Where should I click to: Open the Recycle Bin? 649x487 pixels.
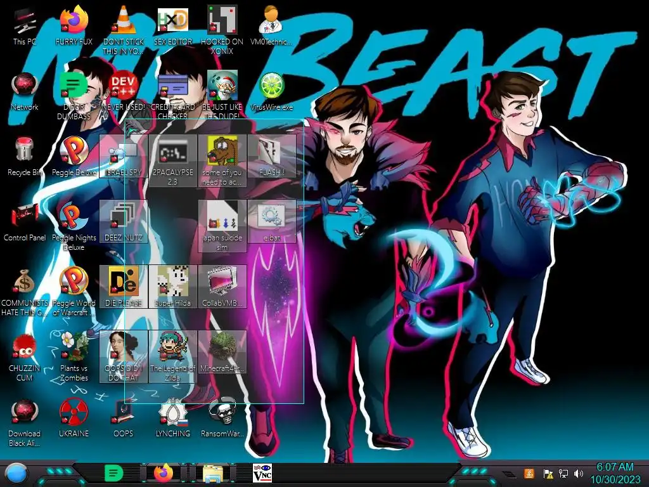pos(25,157)
